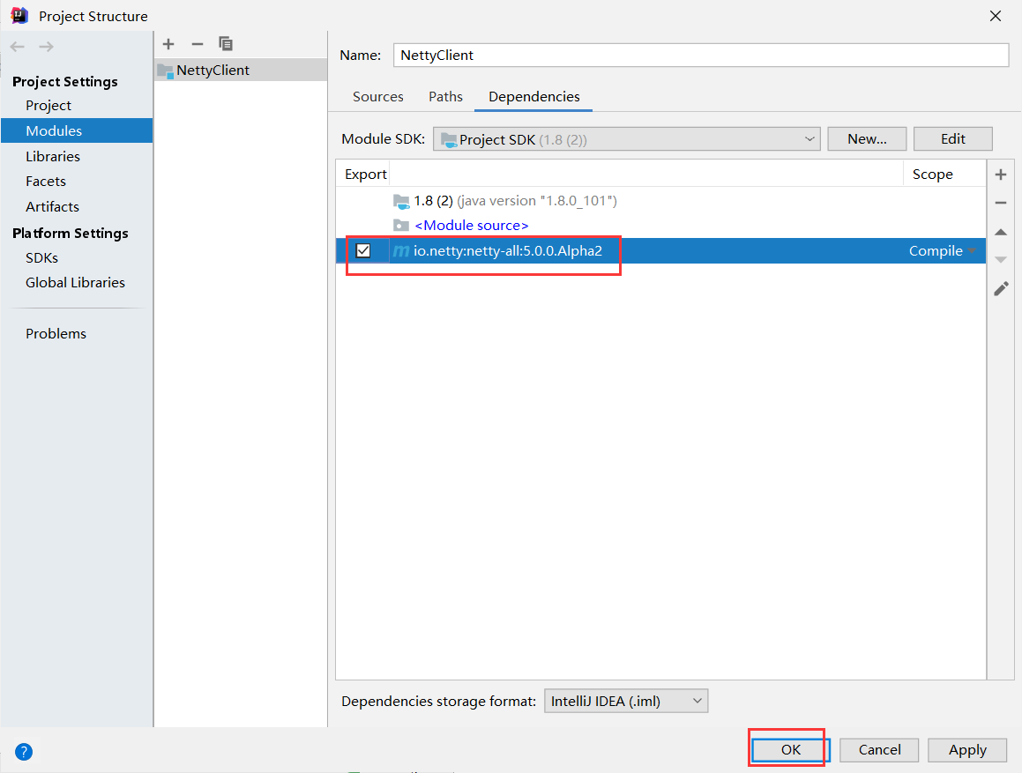Image resolution: width=1022 pixels, height=773 pixels.
Task: Click the JDK 1.8 (2) folder icon
Action: (401, 201)
